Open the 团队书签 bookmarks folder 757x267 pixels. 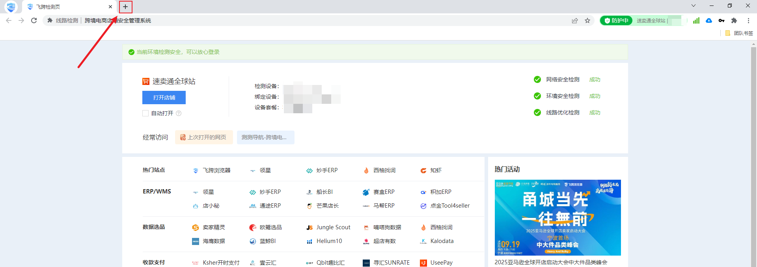[x=739, y=33]
